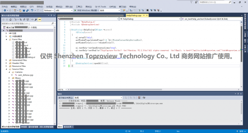This screenshot has height=133, width=248.
Task: Open the 自动 dropdown in toolbar
Action: (x=110, y=10)
